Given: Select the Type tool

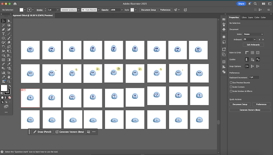Looking at the screenshot, I should 3,34.
